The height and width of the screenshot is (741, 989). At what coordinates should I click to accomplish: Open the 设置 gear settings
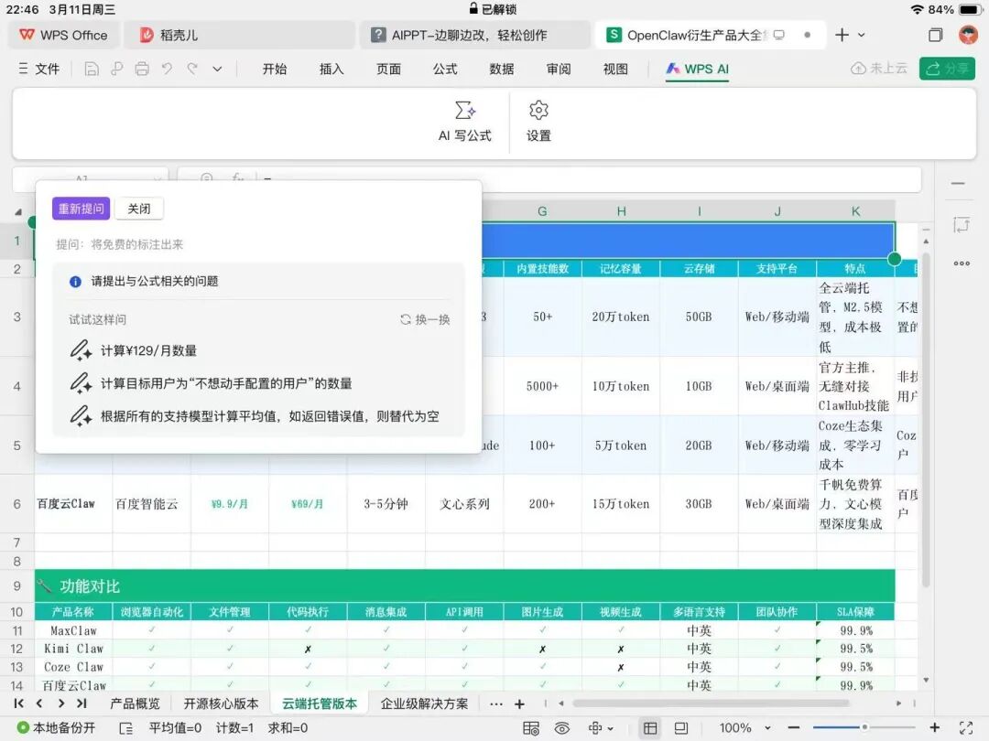538,121
